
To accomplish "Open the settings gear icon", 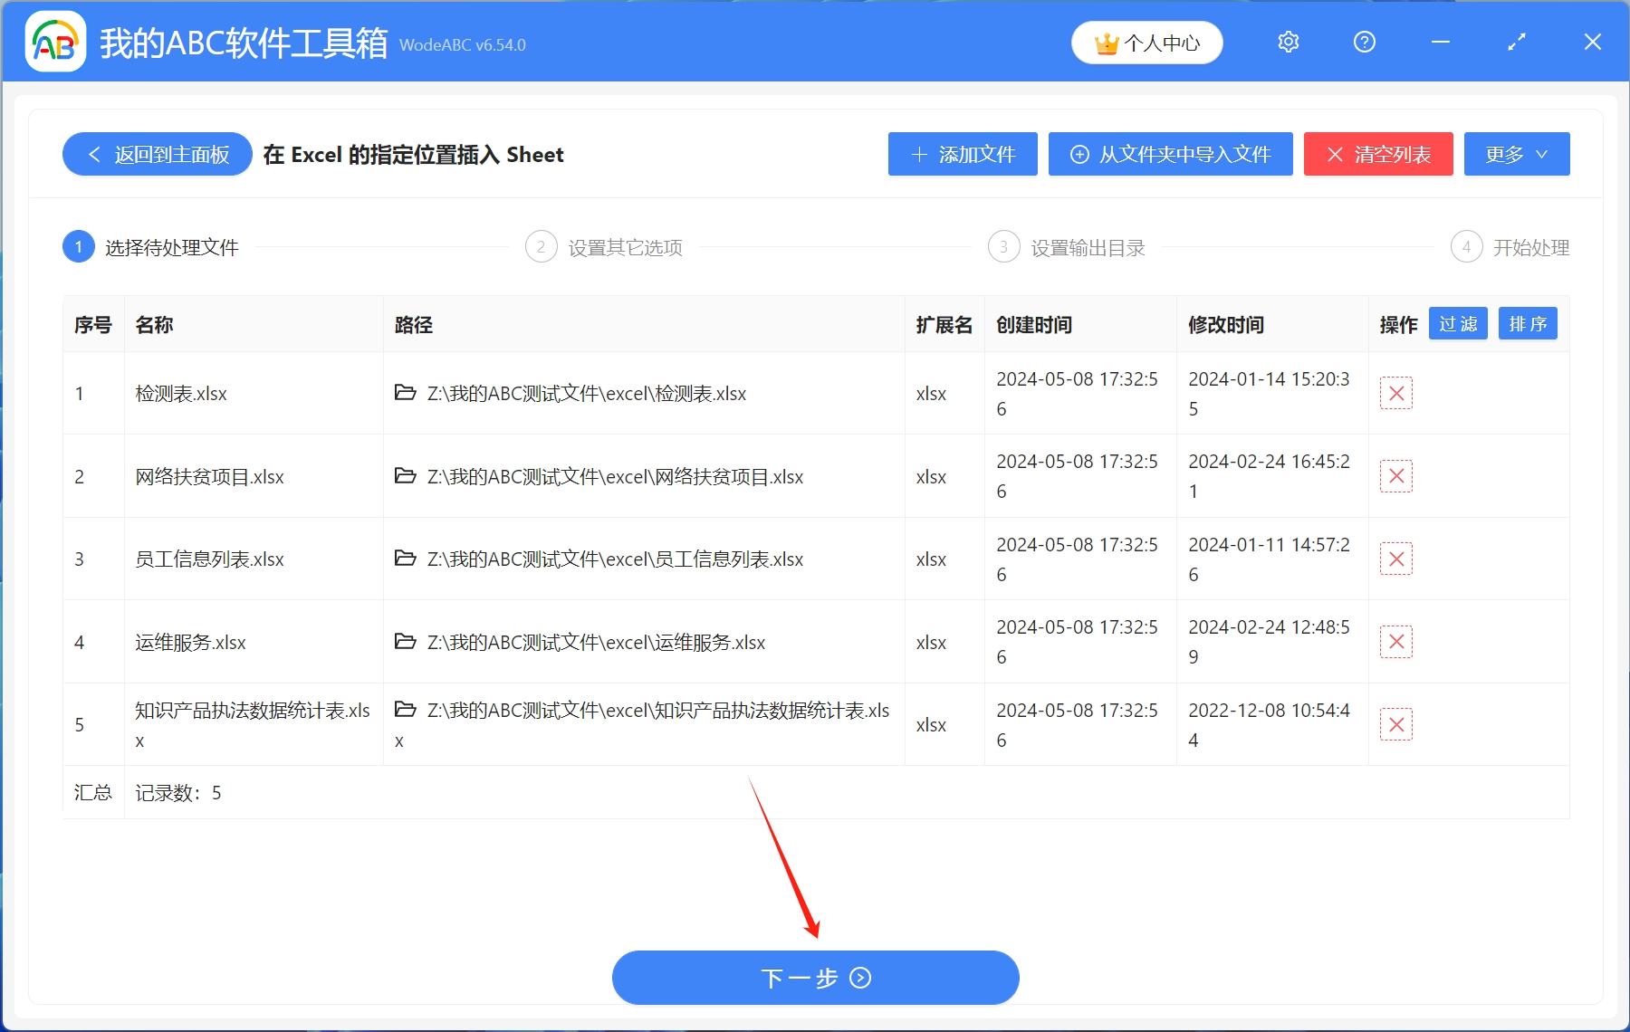I will (1289, 43).
